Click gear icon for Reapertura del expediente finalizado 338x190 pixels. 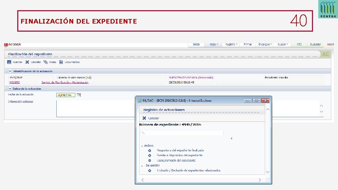(150, 150)
